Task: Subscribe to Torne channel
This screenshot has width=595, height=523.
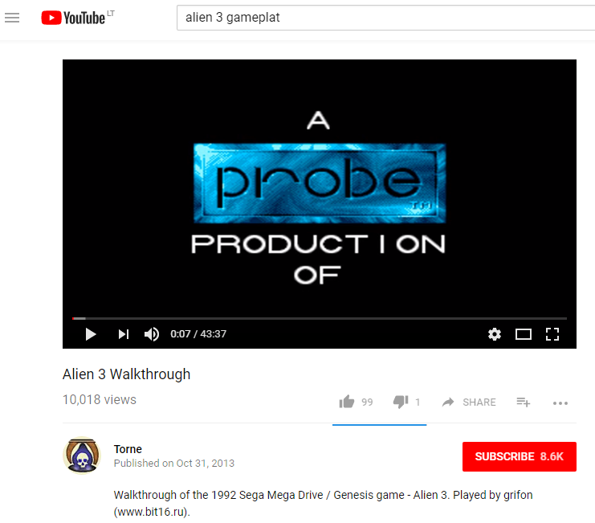Action: tap(519, 456)
